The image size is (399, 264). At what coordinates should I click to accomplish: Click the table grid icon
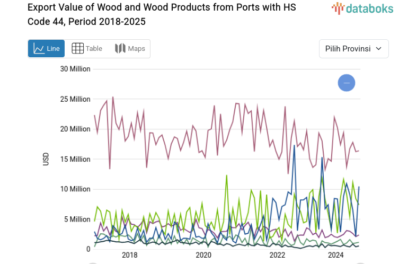coord(77,49)
